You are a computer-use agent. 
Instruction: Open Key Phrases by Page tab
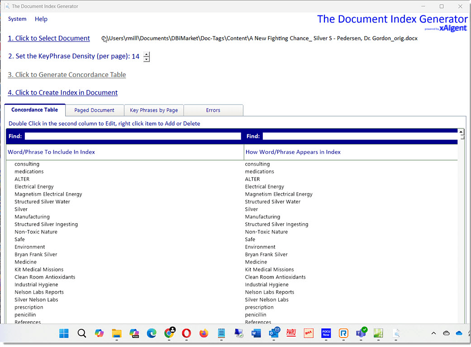(x=154, y=110)
